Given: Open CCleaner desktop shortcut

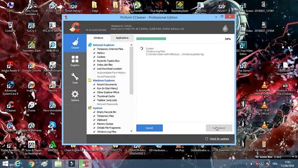Looking at the screenshot, I should point(10,106).
